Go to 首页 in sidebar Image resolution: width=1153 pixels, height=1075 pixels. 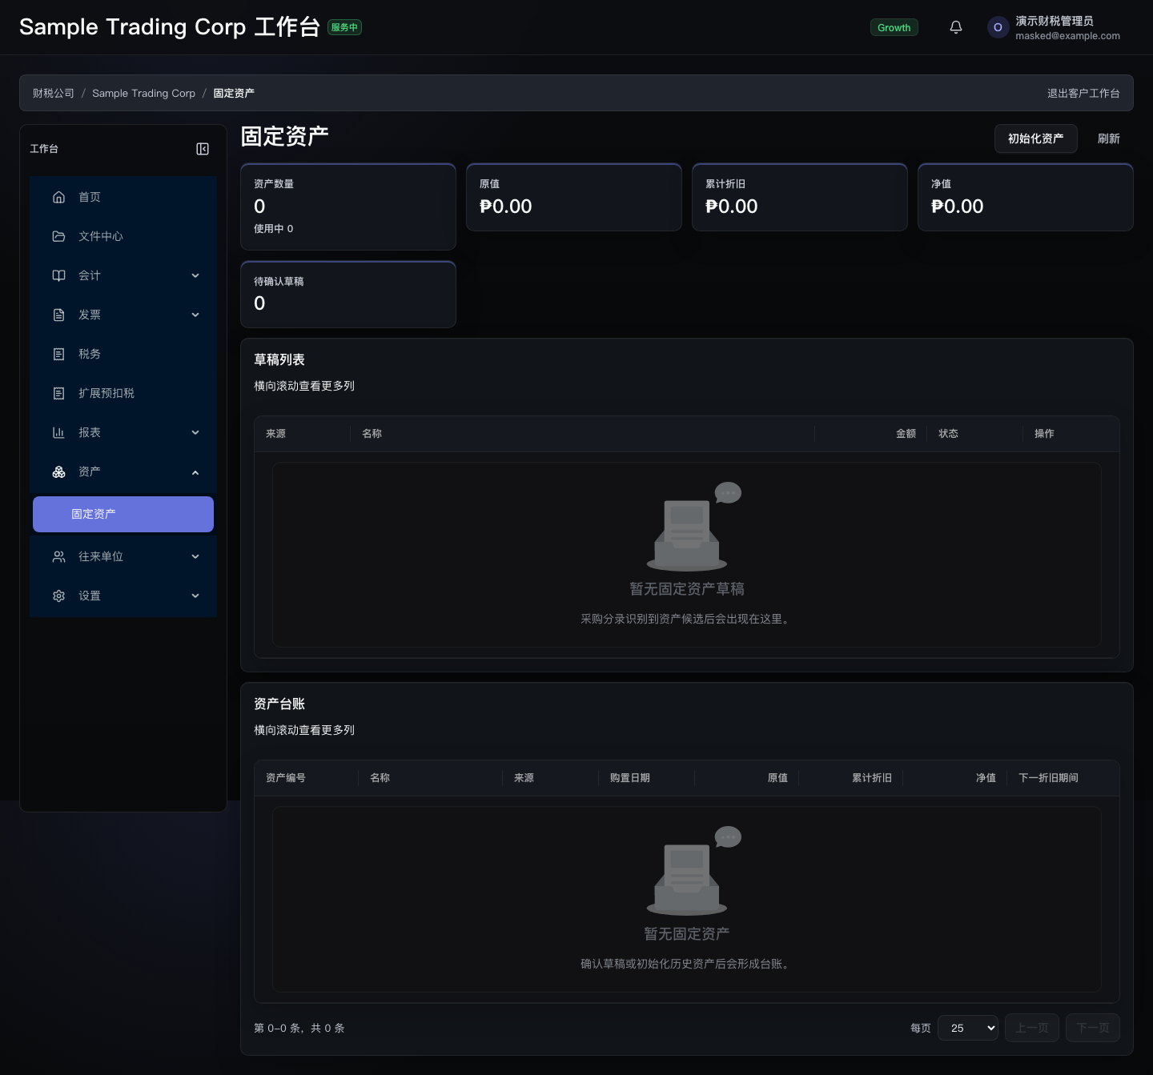123,197
